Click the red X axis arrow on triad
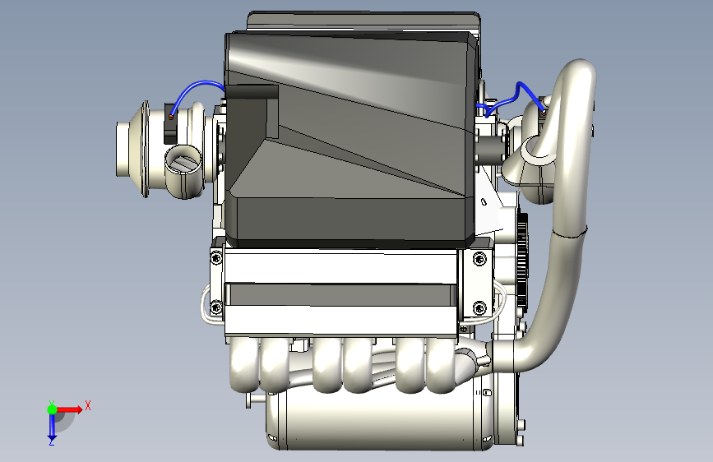Viewport: 713px width, 462px height. coord(70,409)
